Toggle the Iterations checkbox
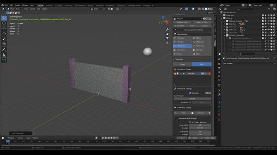Image resolution: width=277 pixels, height=155 pixels. (190, 102)
